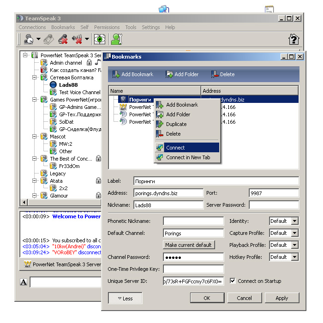The image size is (323, 323).
Task: Click the Make current default button
Action: 188,245
